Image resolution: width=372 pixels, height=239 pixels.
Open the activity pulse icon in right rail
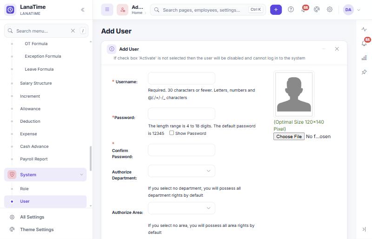pos(364,29)
